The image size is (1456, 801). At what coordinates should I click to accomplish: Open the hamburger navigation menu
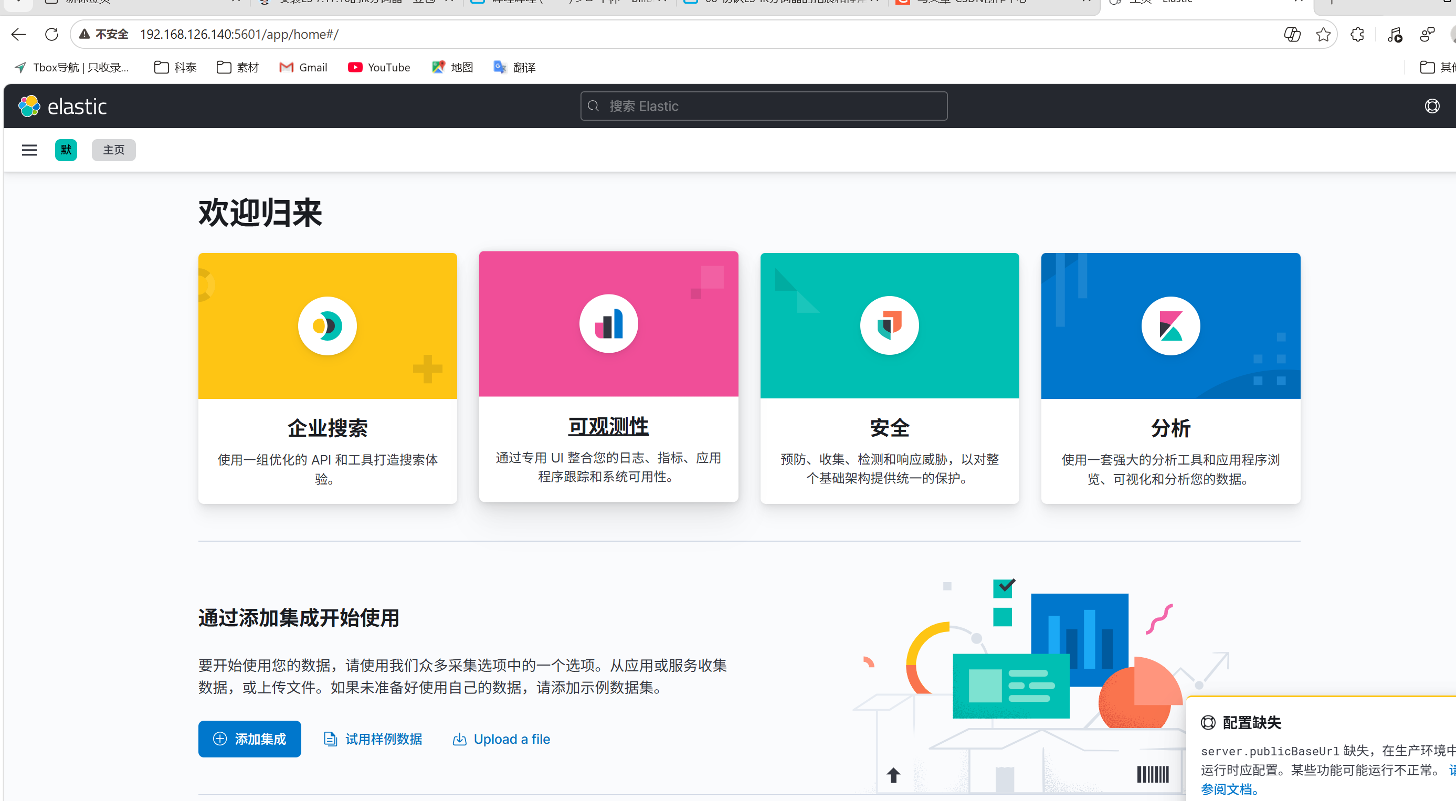point(29,150)
